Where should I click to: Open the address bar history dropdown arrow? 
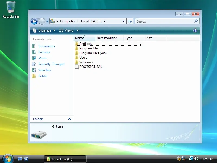[124, 21]
